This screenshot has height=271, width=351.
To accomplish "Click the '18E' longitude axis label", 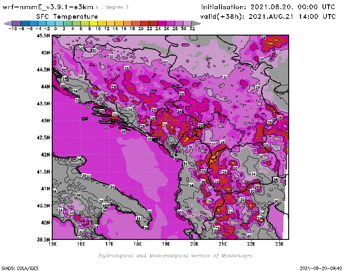I will 138,244.
